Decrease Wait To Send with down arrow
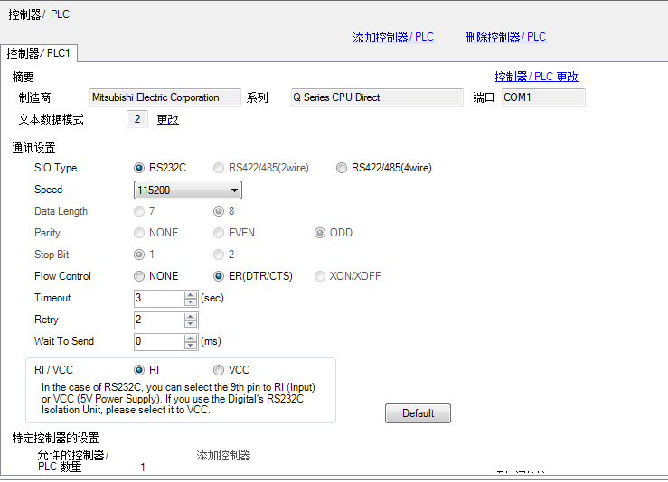Image resolution: width=668 pixels, height=482 pixels. click(x=191, y=346)
